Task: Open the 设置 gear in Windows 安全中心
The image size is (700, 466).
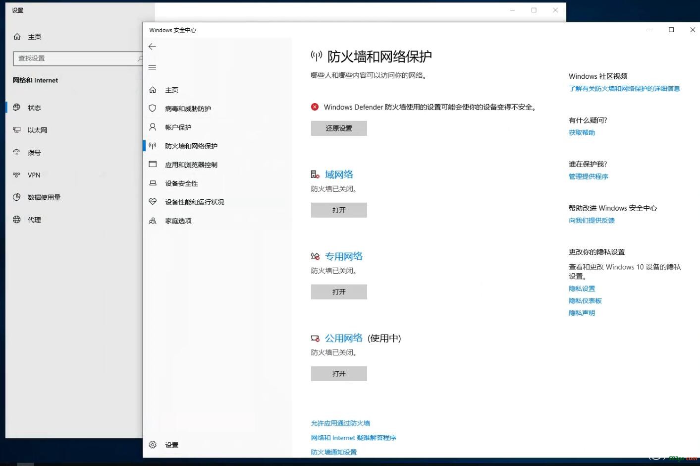Action: pos(171,445)
